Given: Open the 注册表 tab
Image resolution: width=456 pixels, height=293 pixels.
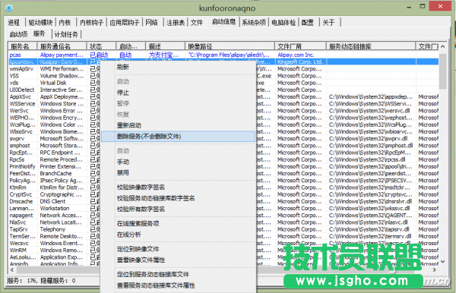Looking at the screenshot, I should coord(176,23).
